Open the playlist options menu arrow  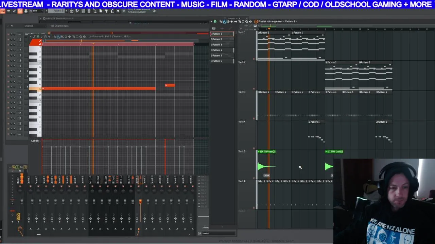(x=211, y=21)
